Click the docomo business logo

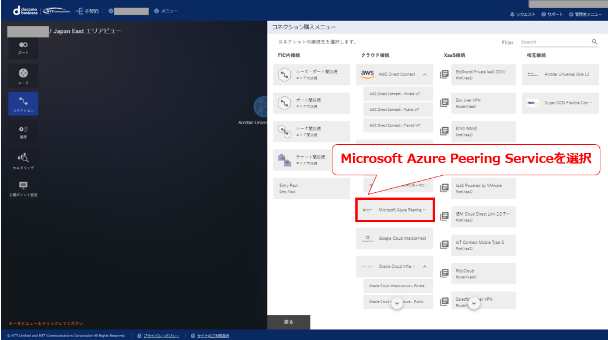coord(26,11)
